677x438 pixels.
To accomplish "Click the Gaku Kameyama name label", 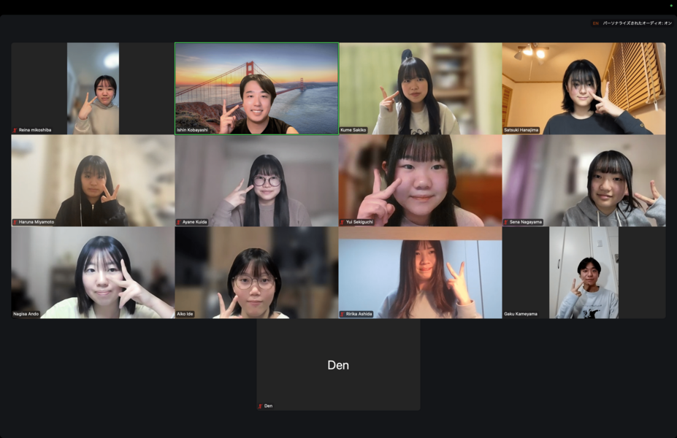I will click(x=521, y=314).
